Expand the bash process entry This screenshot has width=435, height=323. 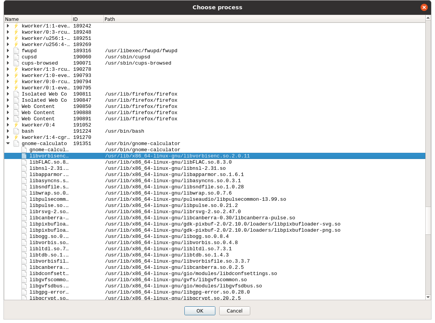tap(8, 131)
